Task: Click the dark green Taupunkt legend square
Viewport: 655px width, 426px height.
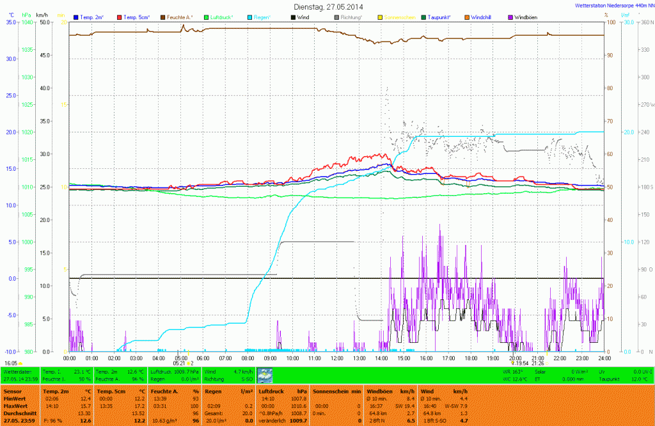Action: point(423,17)
